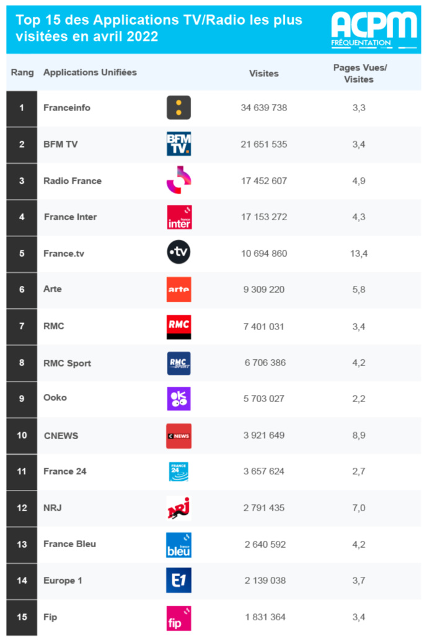Image resolution: width=427 pixels, height=642 pixels.
Task: Click the Visites column header
Action: [264, 73]
